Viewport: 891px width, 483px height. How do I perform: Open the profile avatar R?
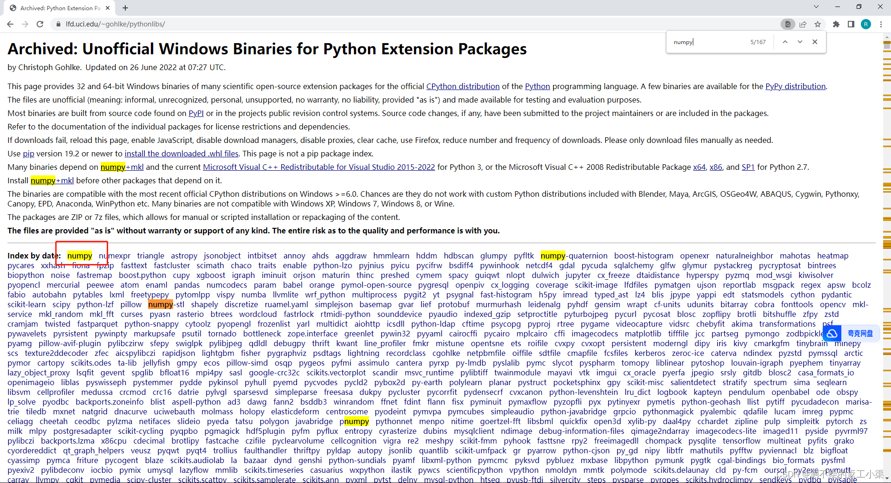pos(866,24)
